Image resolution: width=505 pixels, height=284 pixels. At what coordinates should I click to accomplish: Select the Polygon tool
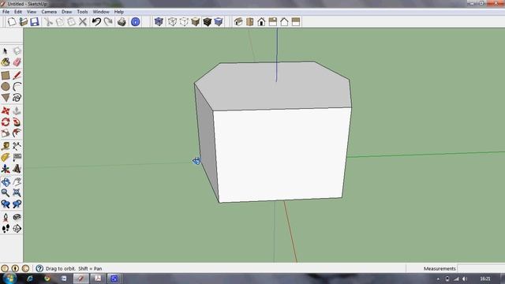(6, 97)
